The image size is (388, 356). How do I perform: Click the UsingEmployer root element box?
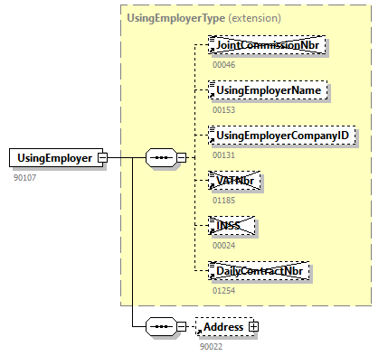click(x=56, y=157)
